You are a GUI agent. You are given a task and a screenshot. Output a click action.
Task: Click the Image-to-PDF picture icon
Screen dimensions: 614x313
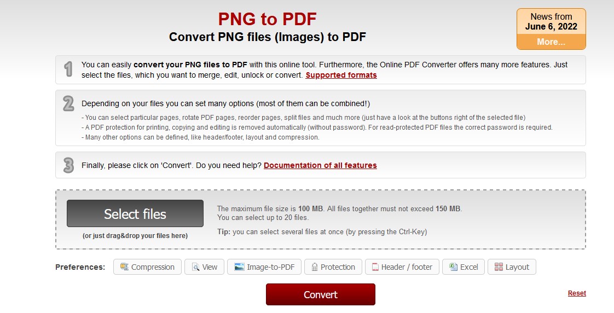point(239,267)
